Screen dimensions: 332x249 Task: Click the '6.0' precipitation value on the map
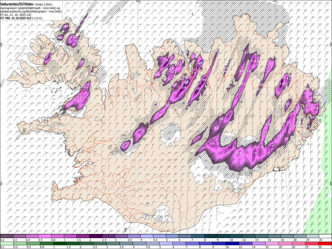click(186, 82)
